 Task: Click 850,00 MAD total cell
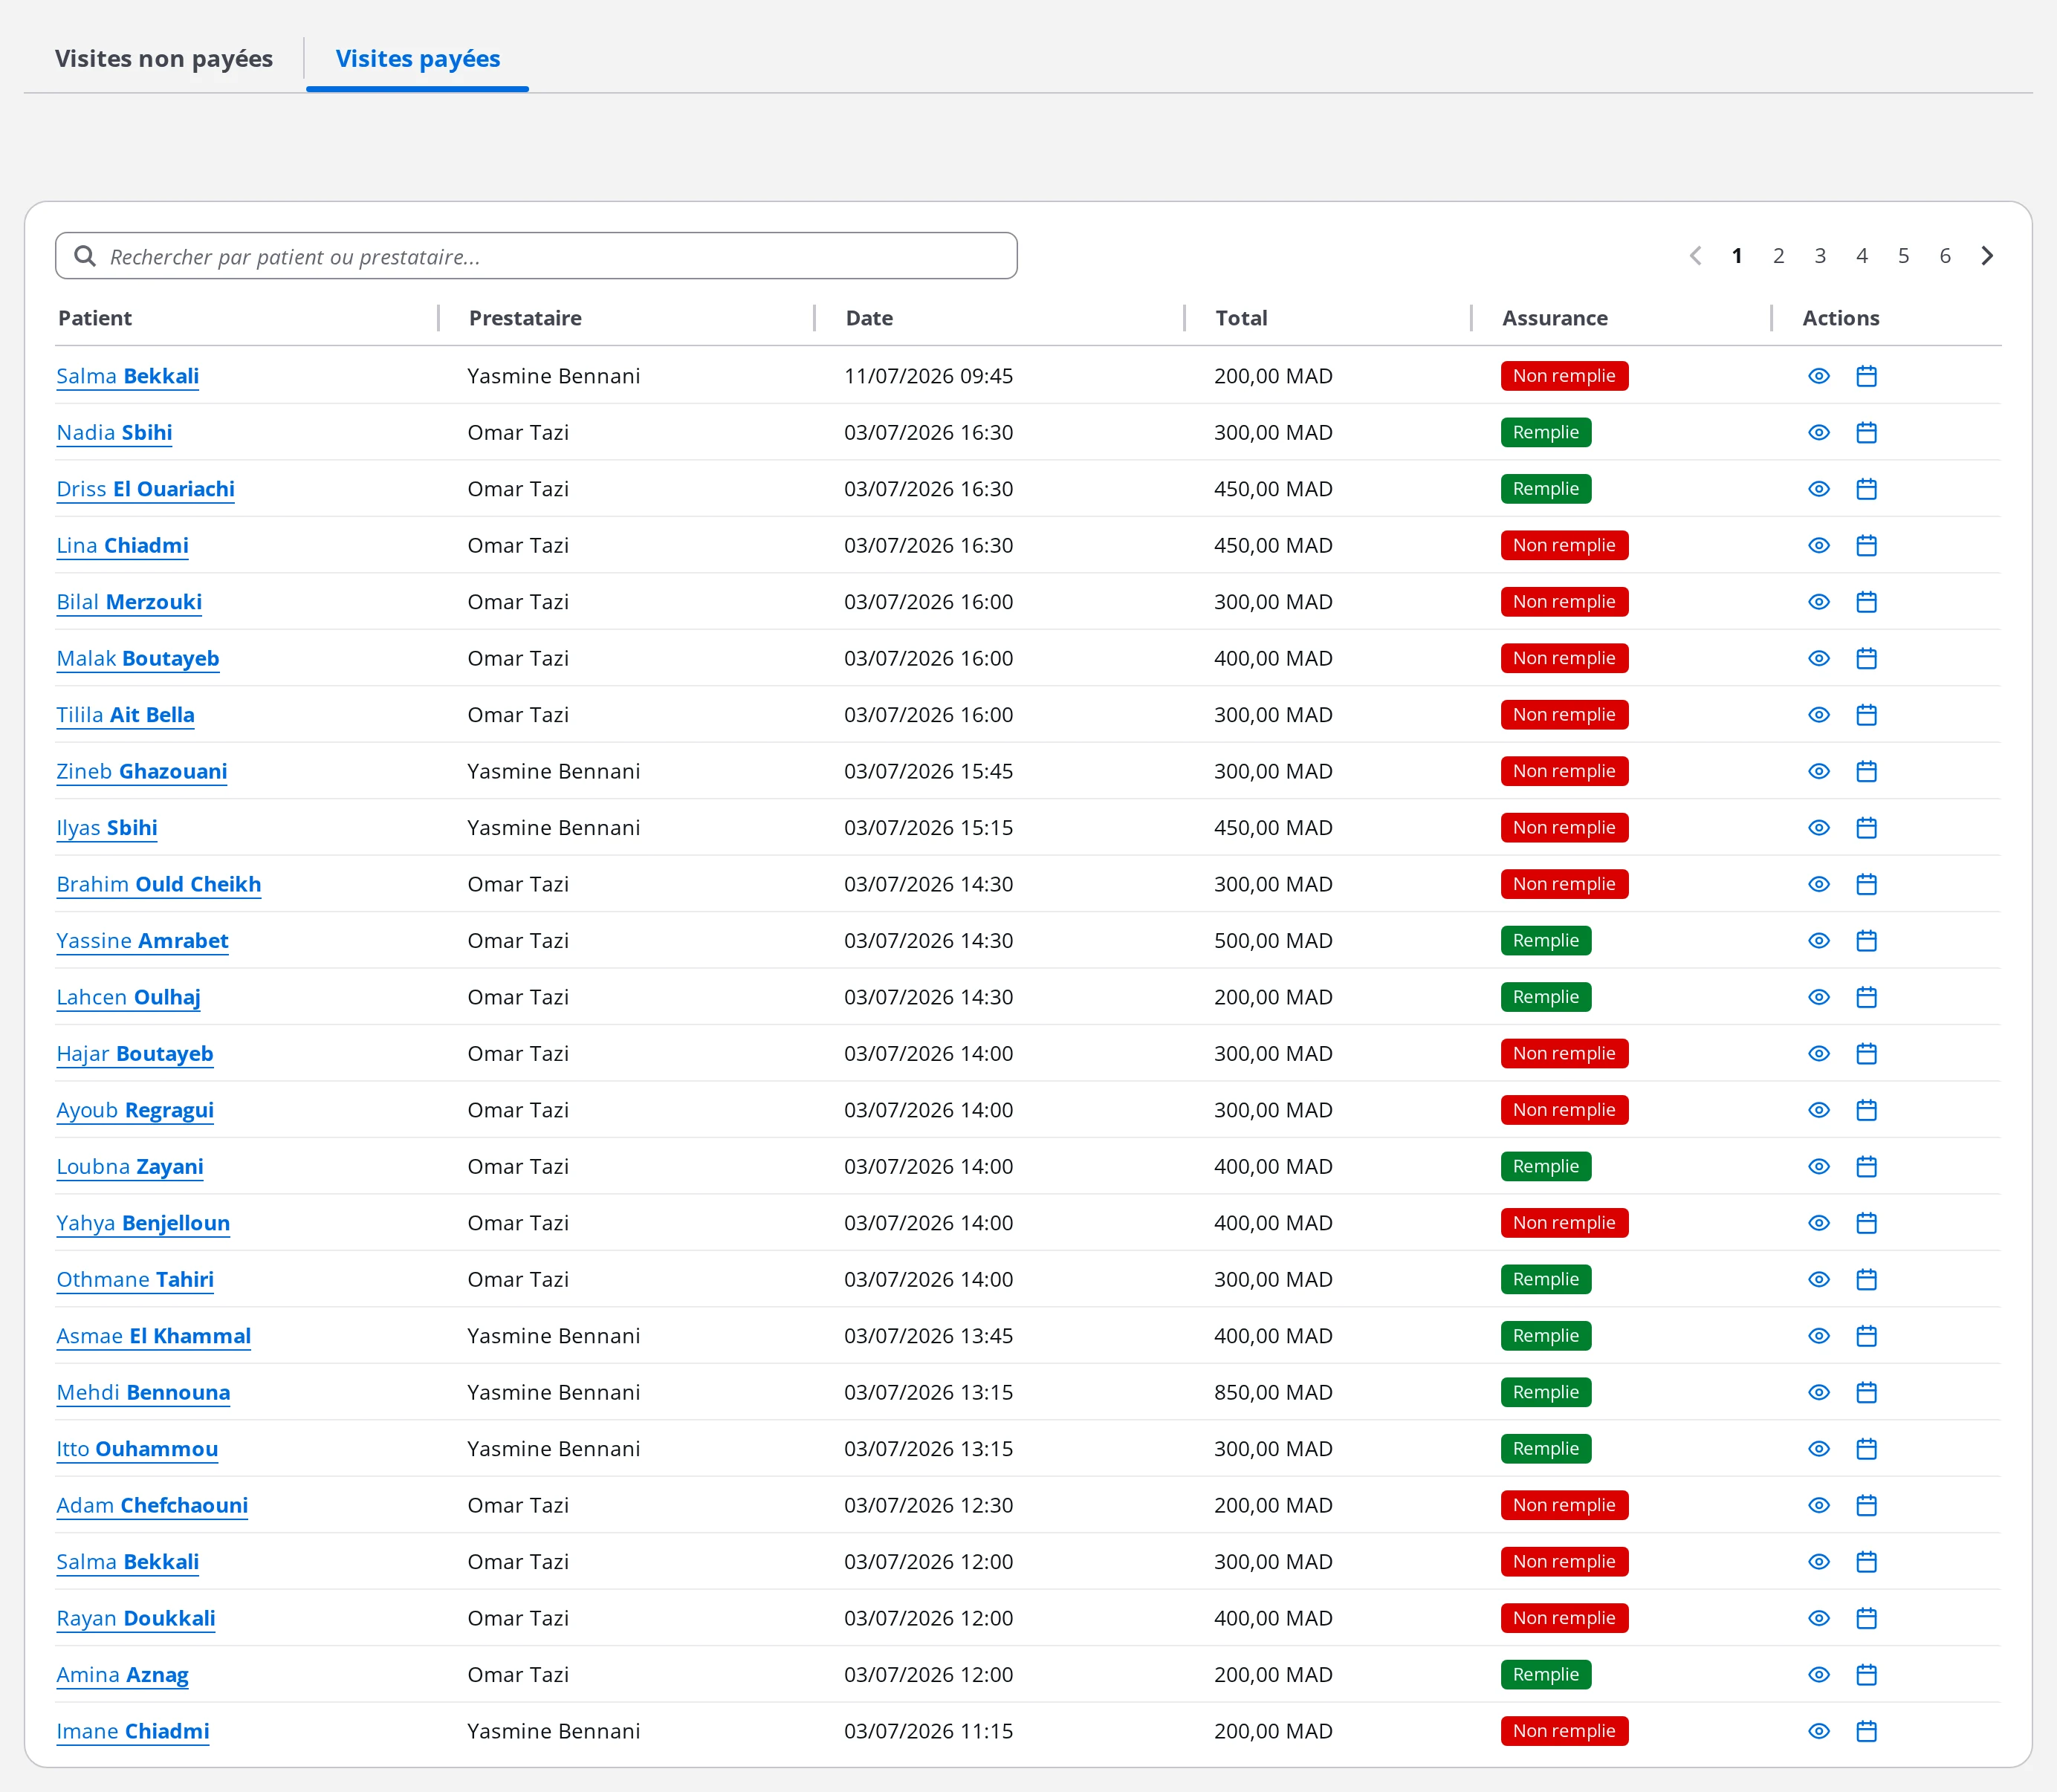1273,1393
